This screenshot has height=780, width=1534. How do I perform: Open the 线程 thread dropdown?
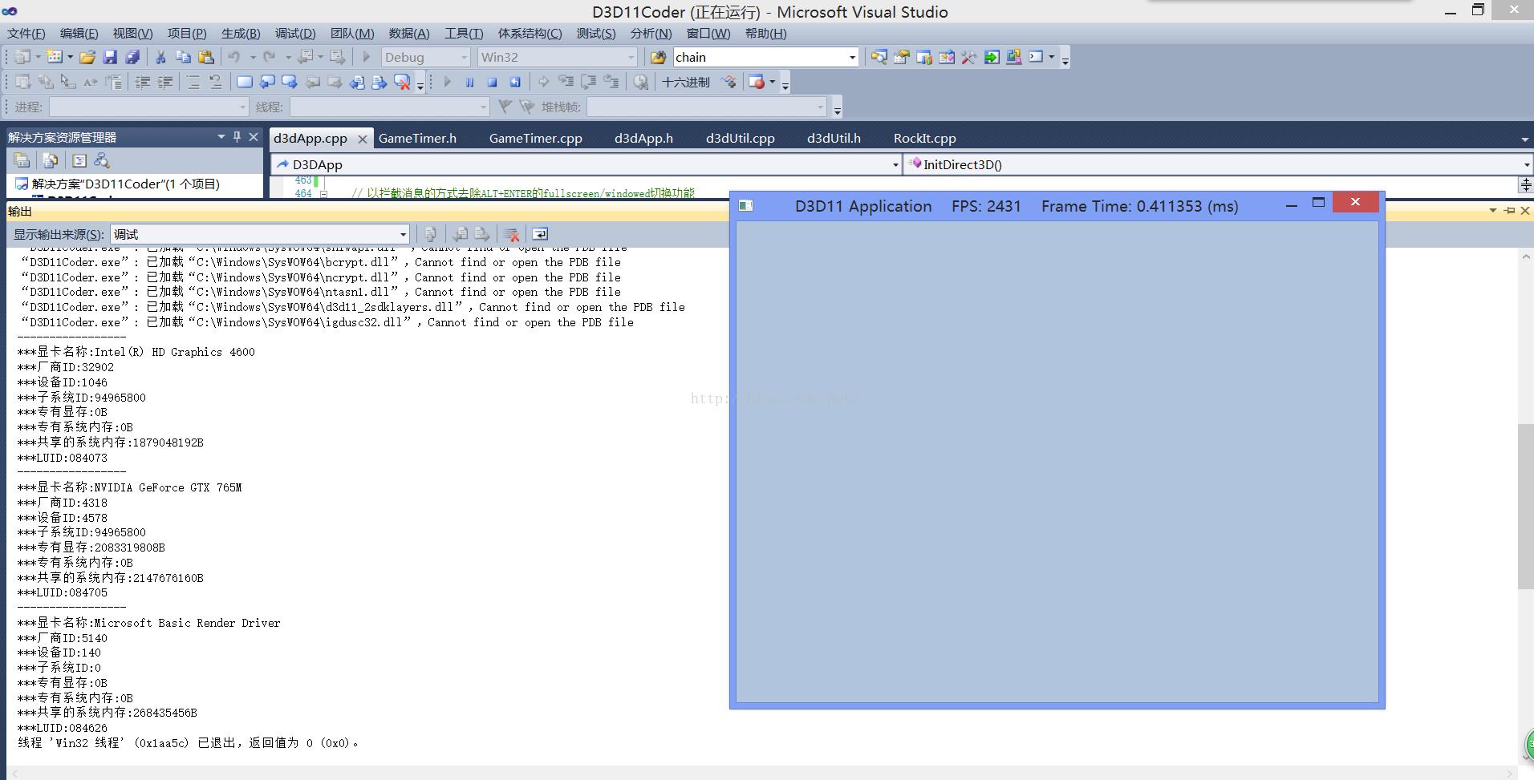tap(483, 107)
